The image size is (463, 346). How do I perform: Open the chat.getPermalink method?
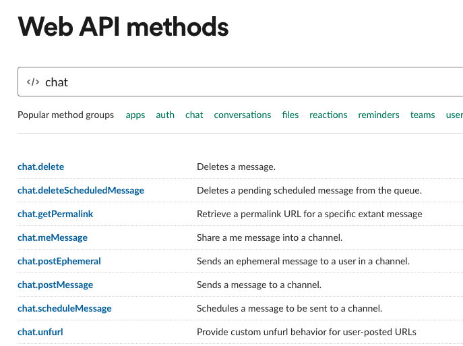(55, 214)
